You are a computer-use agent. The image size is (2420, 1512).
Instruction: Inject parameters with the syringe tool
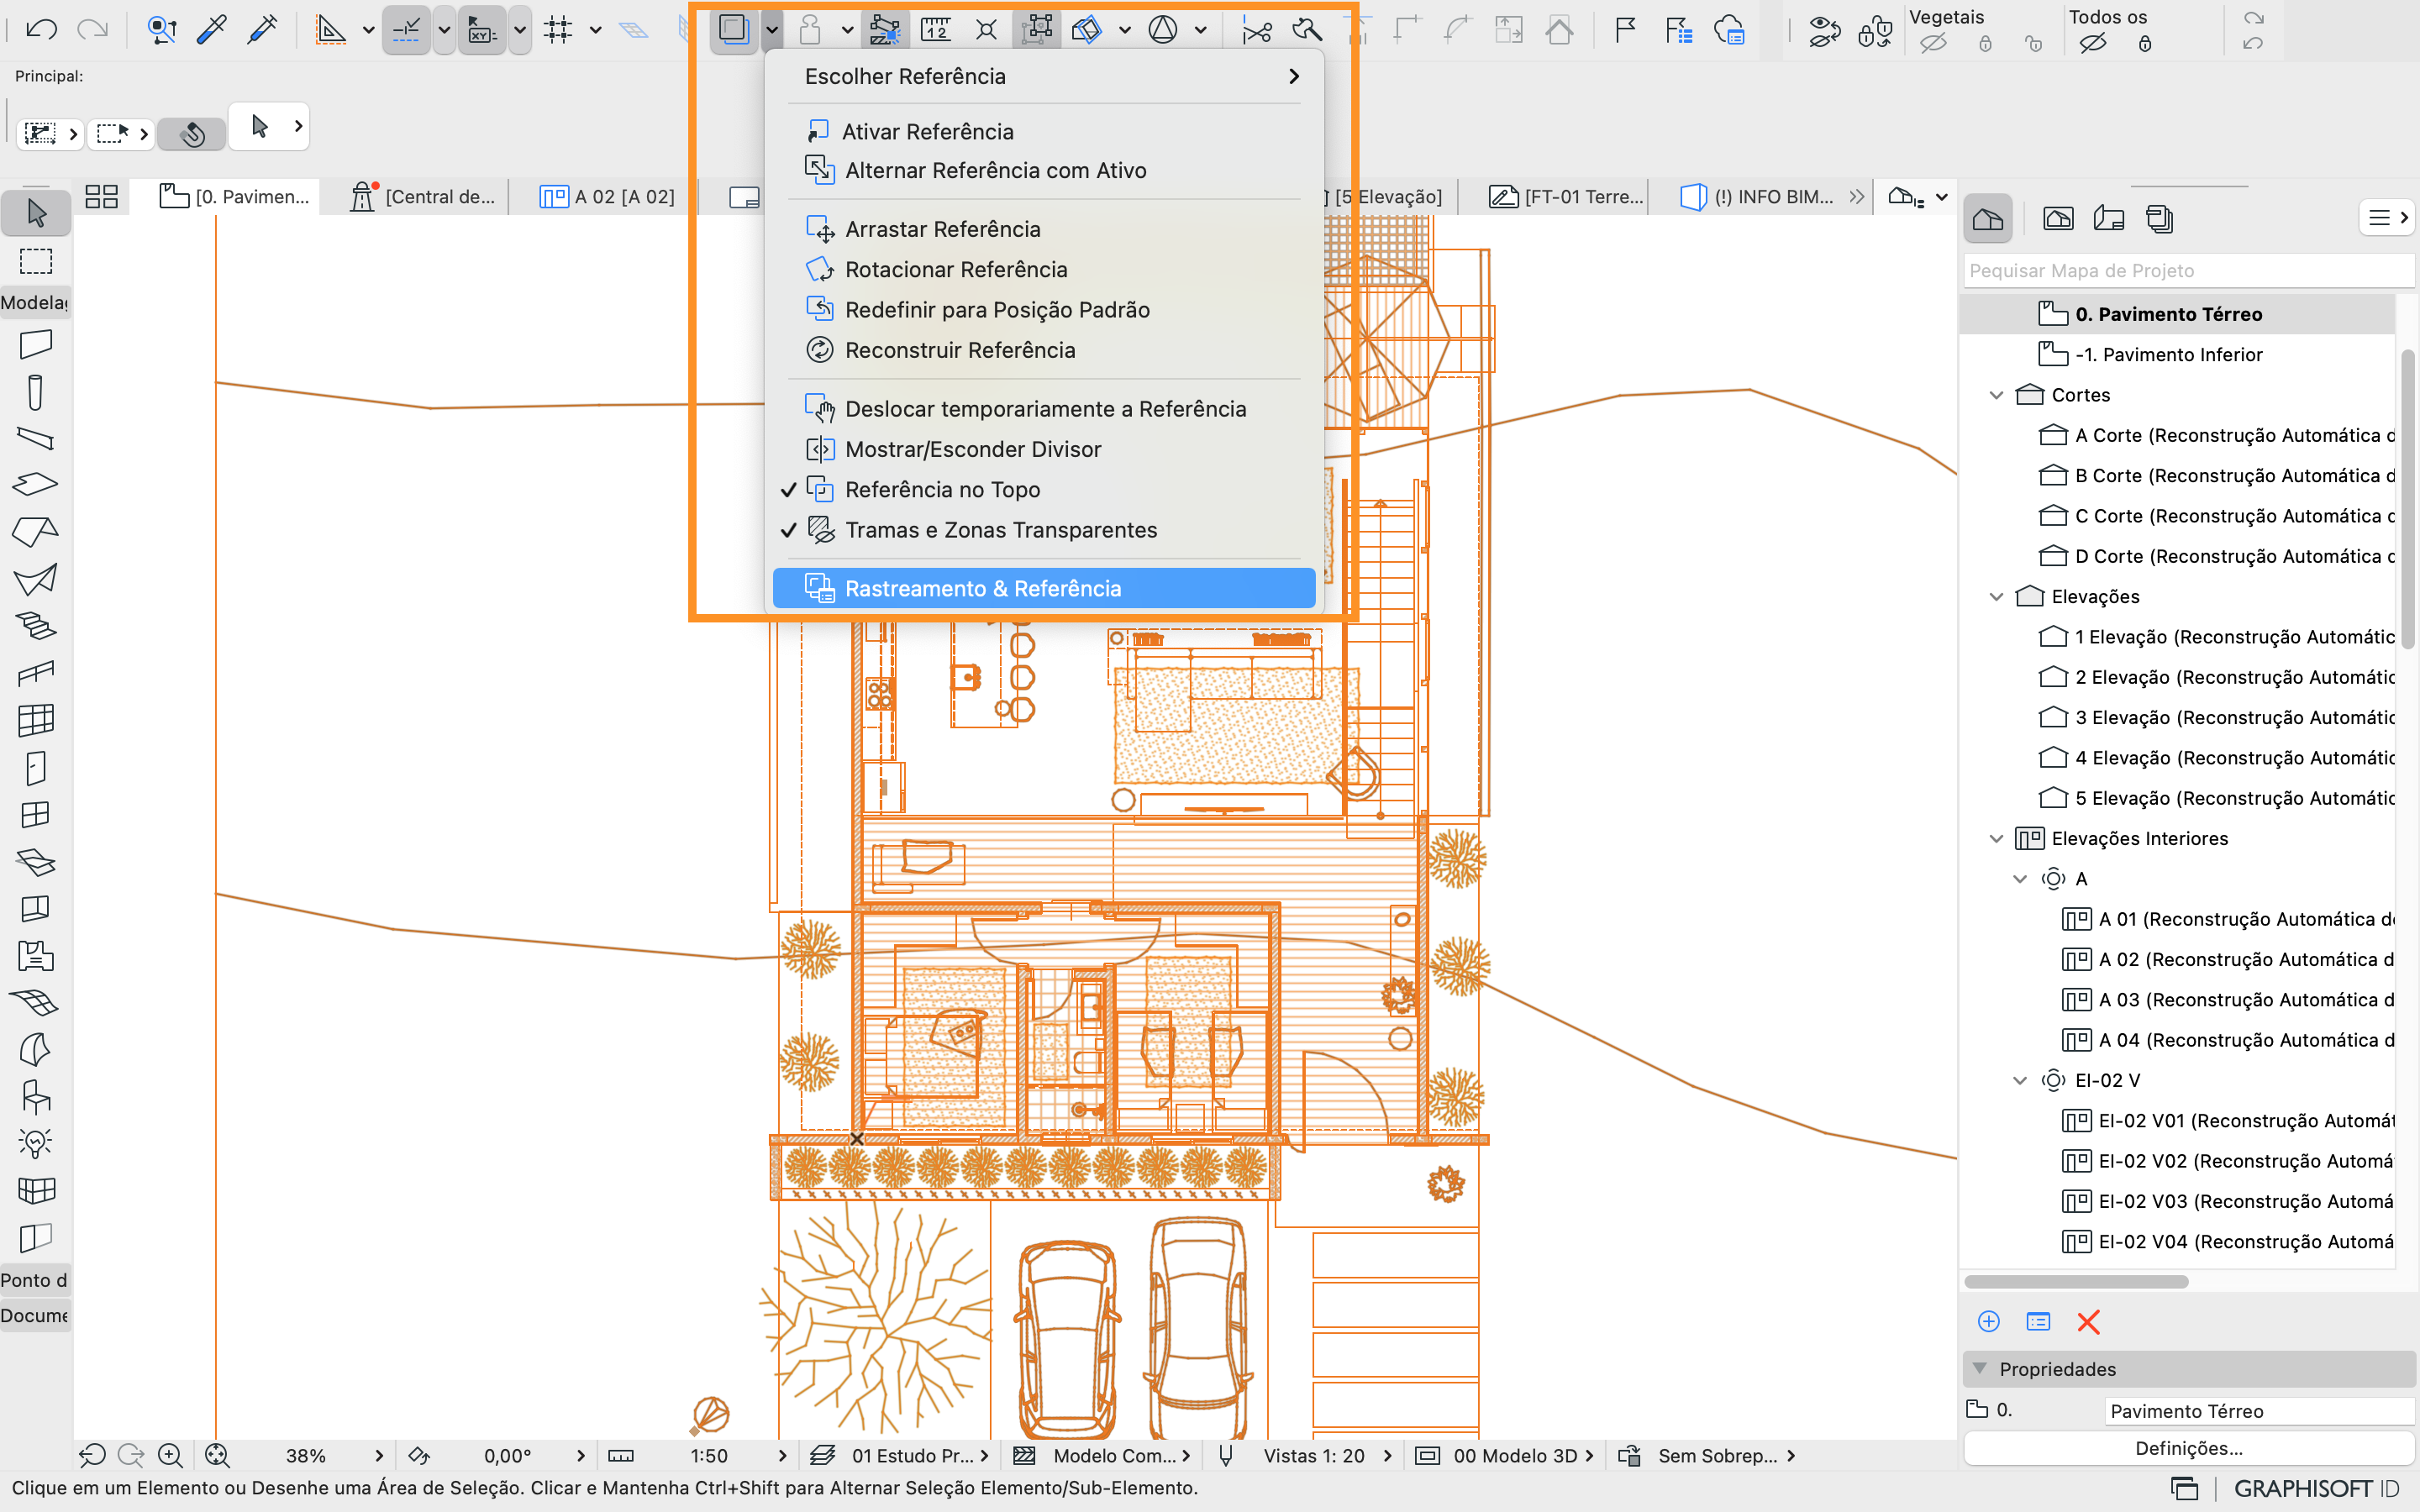click(x=261, y=29)
